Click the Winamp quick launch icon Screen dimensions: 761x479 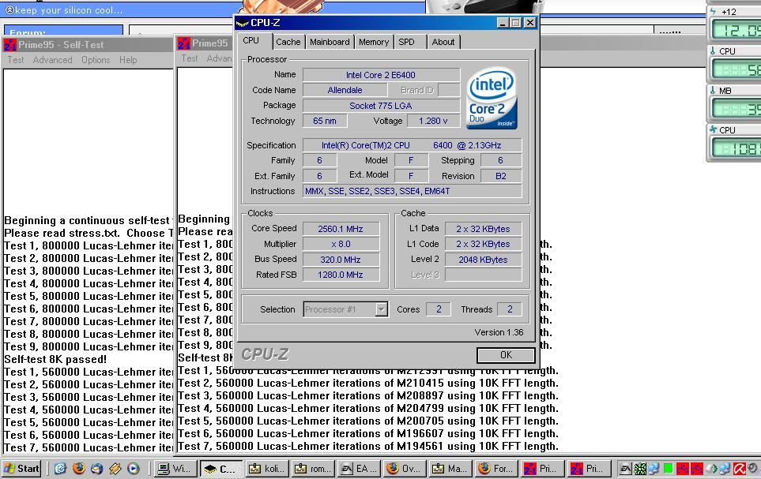tap(115, 468)
